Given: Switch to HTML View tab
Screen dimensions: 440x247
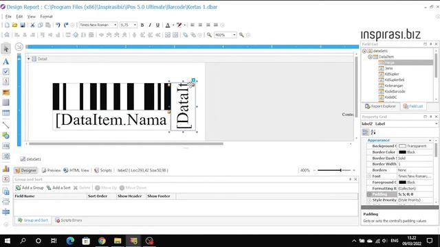Looking at the screenshot, I should pos(76,170).
